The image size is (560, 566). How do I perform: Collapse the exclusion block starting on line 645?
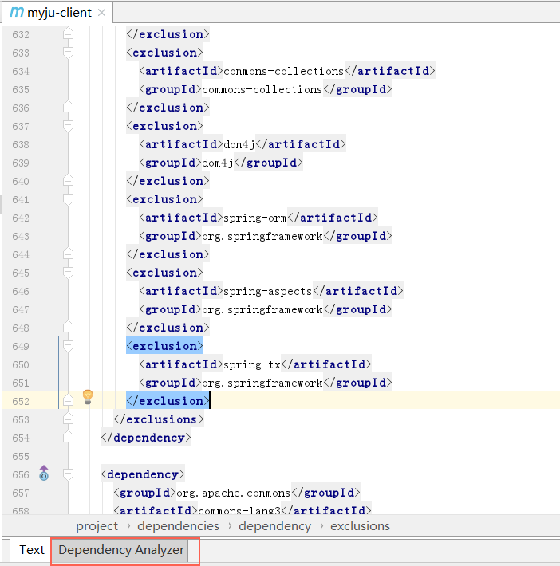click(x=68, y=273)
